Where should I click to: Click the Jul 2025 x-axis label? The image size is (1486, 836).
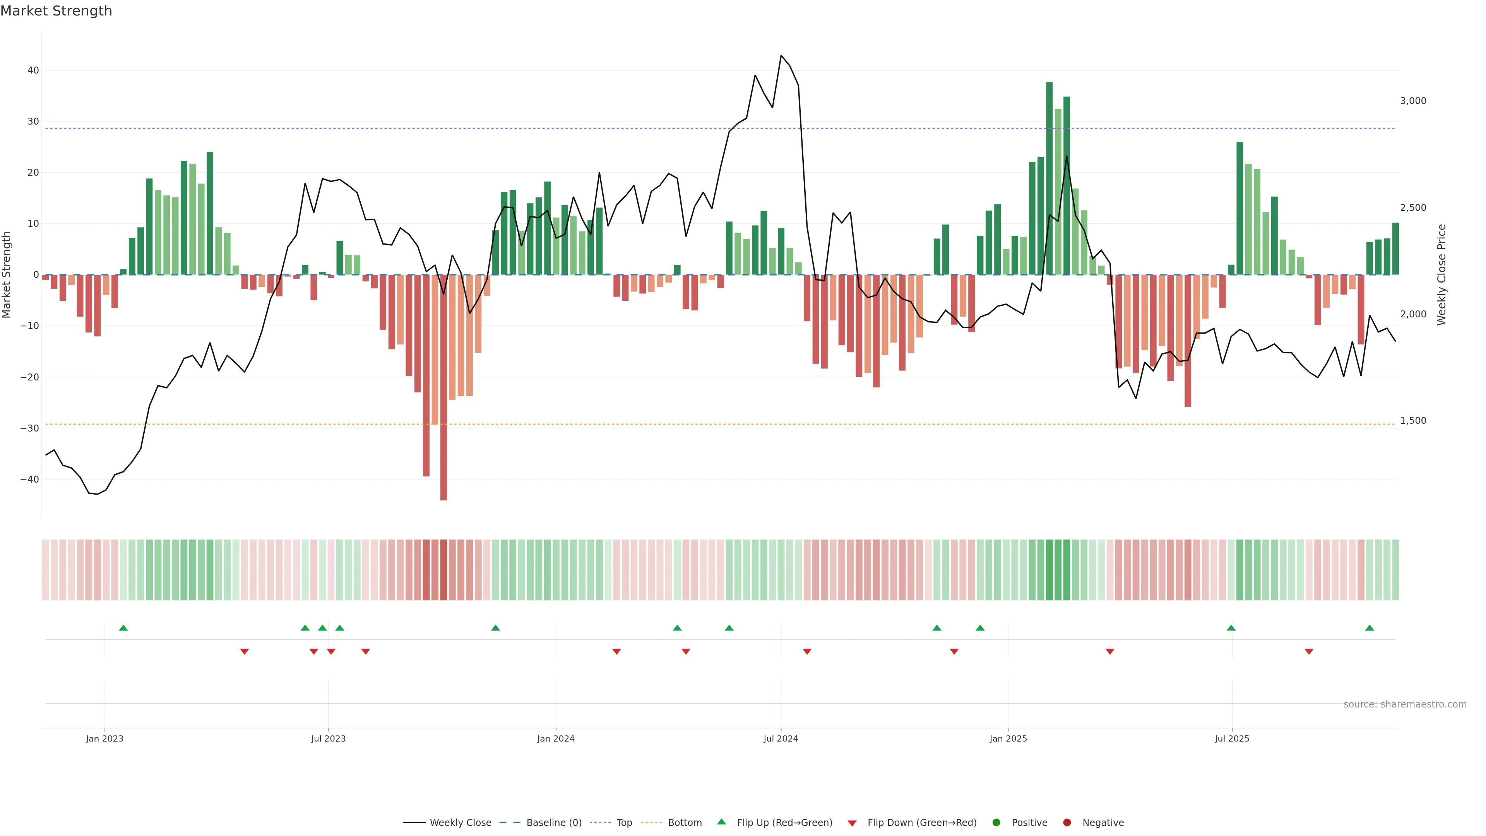point(1232,738)
